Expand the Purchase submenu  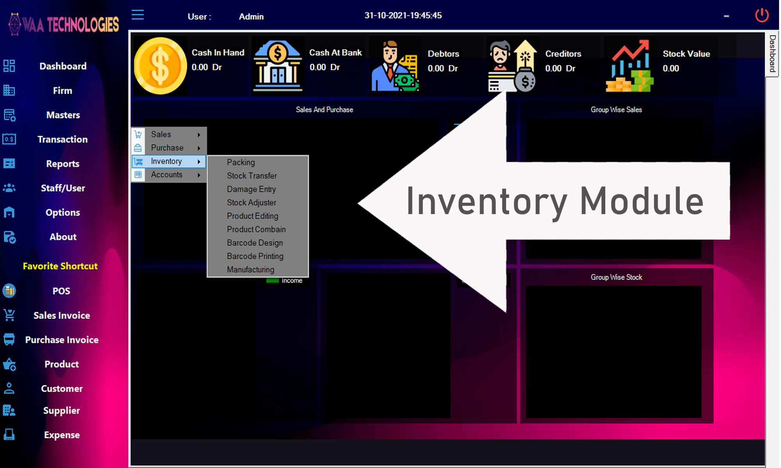(199, 148)
